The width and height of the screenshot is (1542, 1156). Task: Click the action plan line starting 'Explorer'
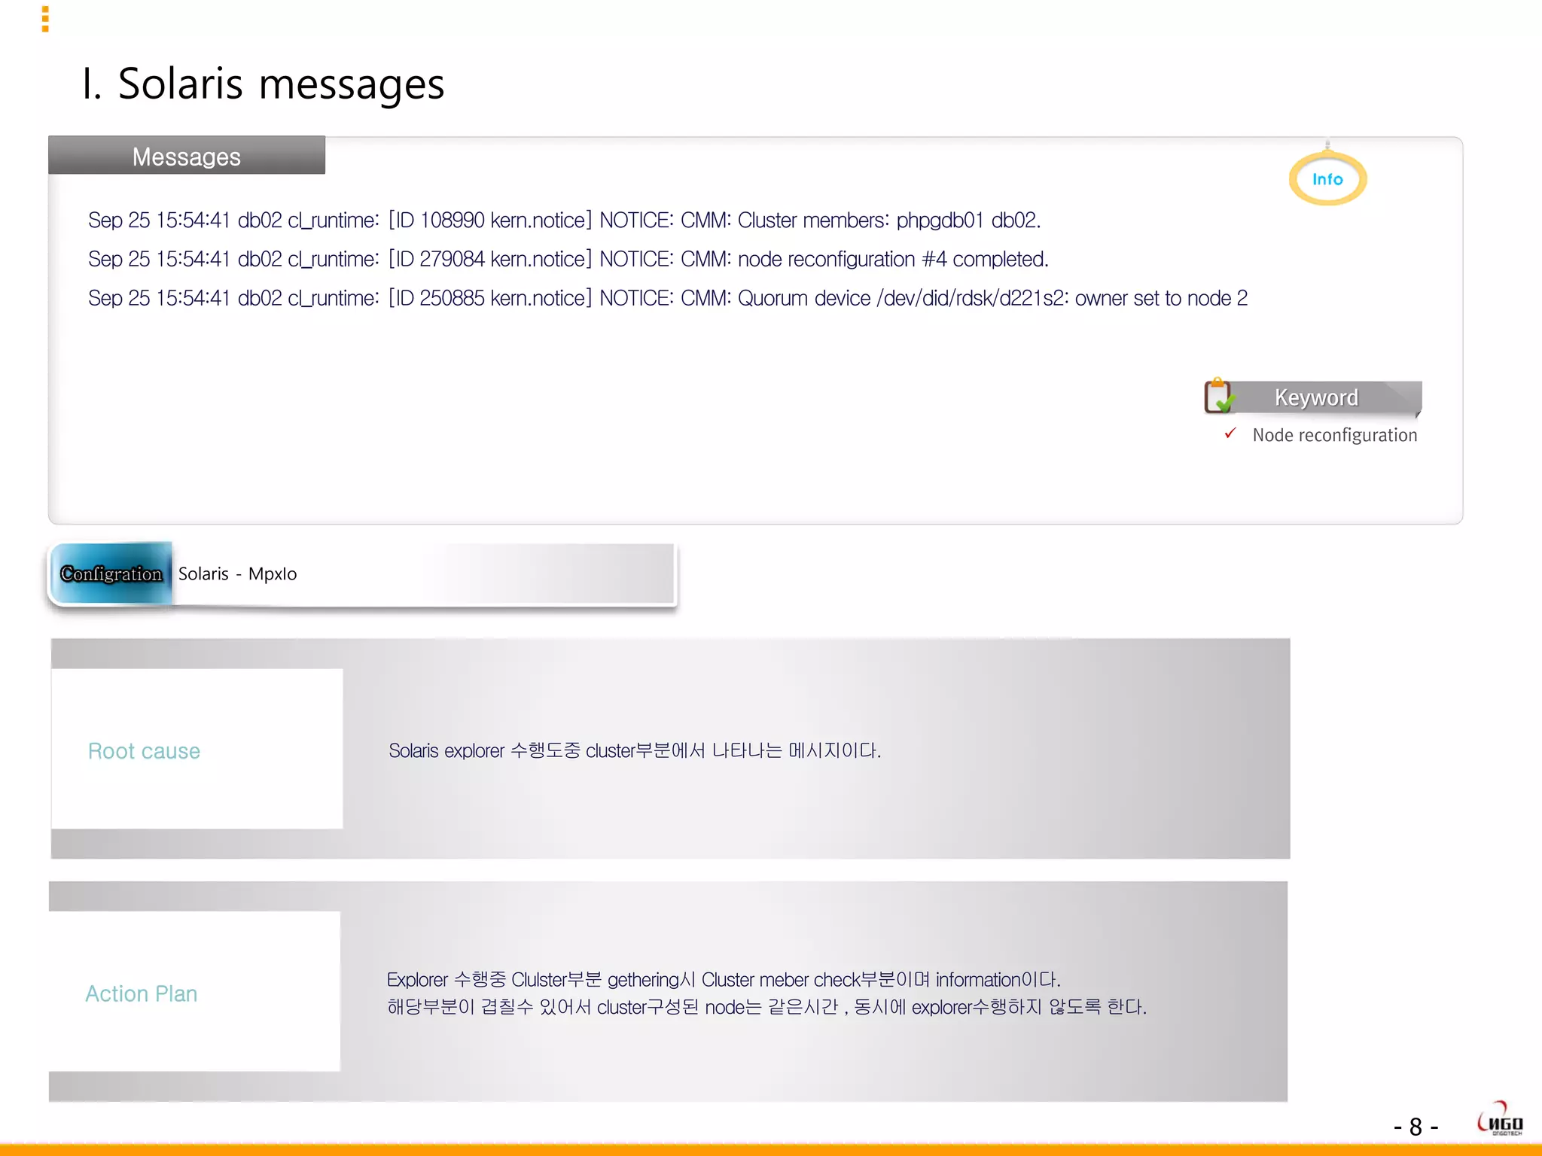coord(724,979)
